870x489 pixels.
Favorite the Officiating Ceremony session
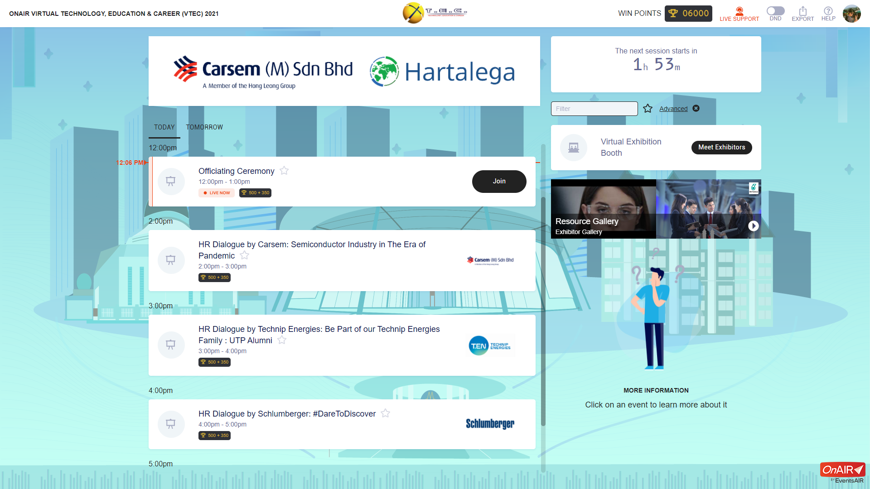tap(284, 171)
